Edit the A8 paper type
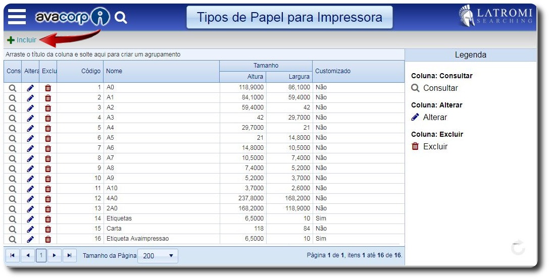The width and height of the screenshot is (549, 279). [30, 169]
